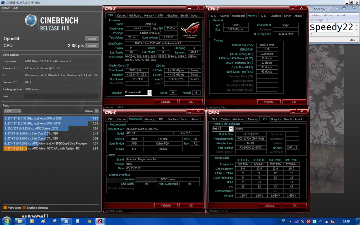
Task: Switch to CPU tab in the CPU-Z SPD window
Action: tap(214, 119)
